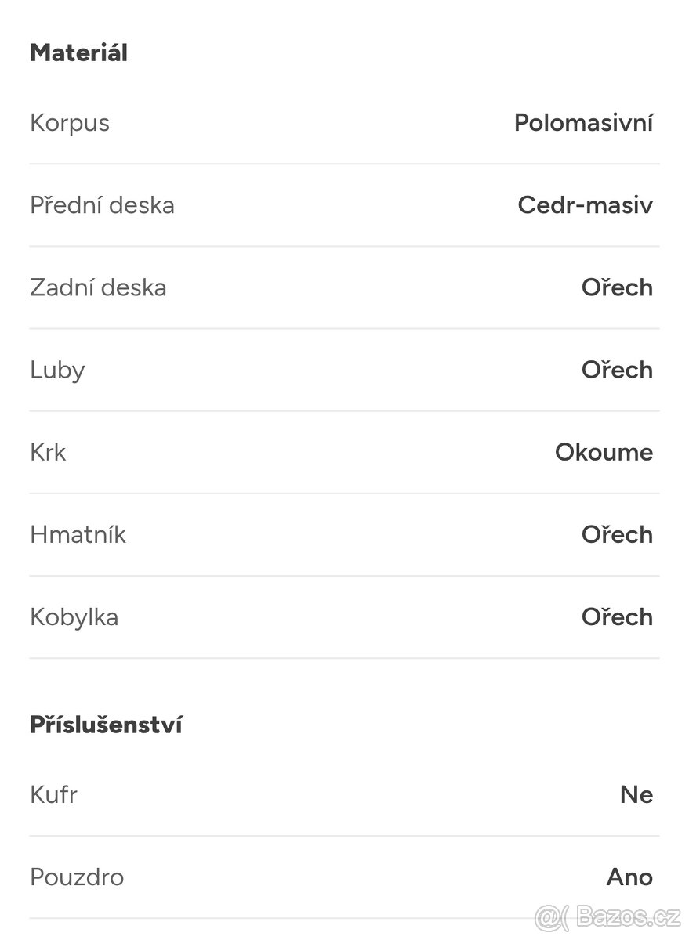Select the Hmatník row label

[x=78, y=535]
